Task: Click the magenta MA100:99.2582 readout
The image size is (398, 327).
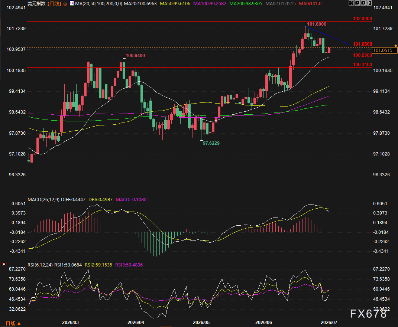Action: [210, 4]
